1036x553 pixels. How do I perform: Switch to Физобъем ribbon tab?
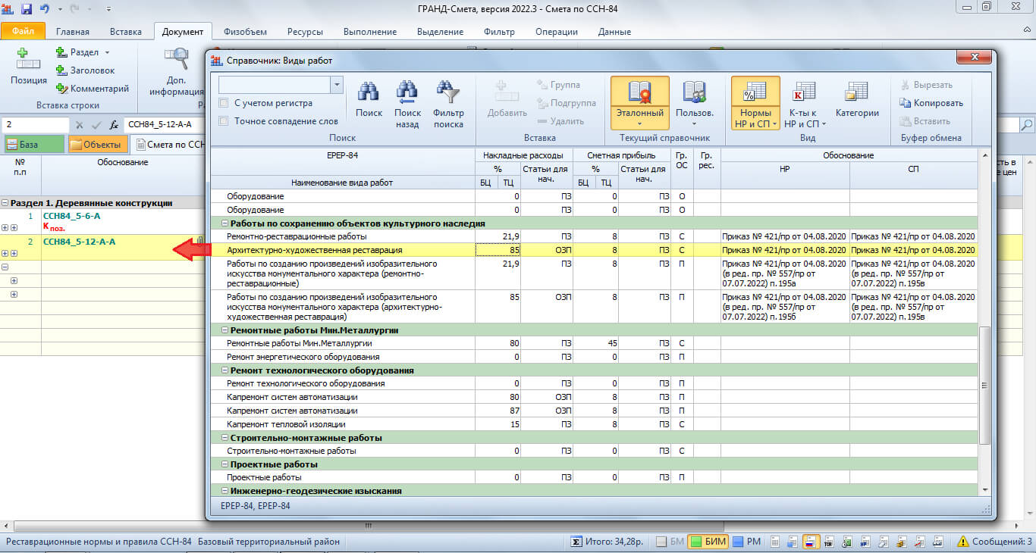[x=244, y=32]
